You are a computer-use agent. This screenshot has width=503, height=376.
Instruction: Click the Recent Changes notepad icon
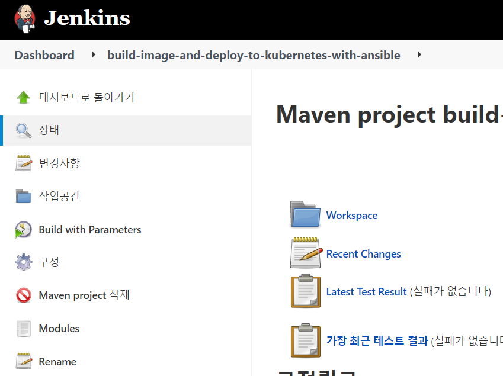click(x=306, y=253)
